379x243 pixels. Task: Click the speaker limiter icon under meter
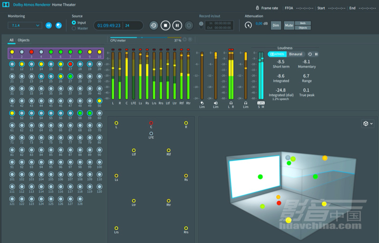point(216,103)
